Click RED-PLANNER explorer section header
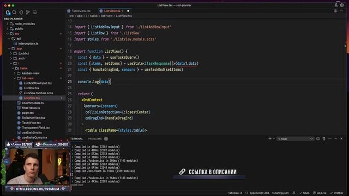 pyautogui.click(x=13, y=19)
